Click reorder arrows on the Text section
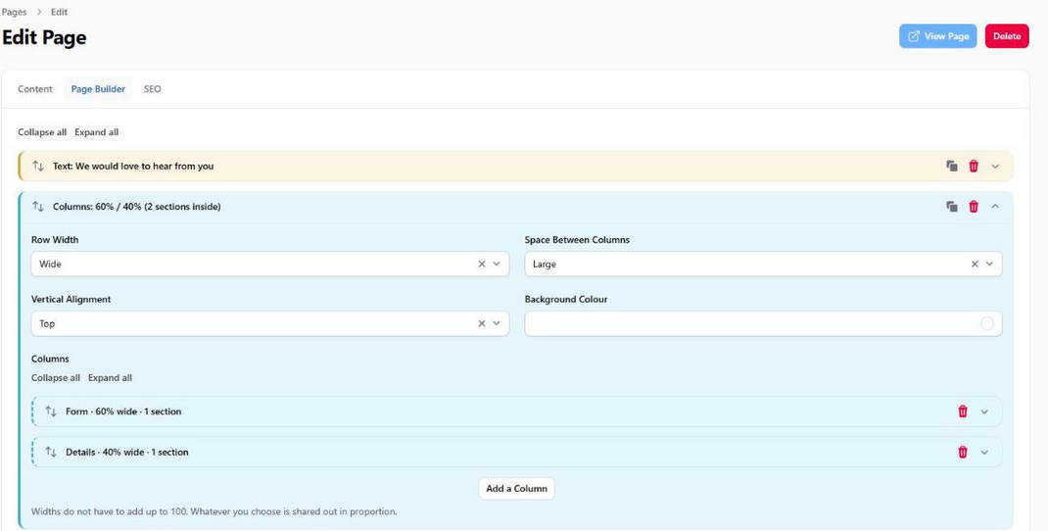Viewport: 1048px width, 531px height. click(38, 166)
